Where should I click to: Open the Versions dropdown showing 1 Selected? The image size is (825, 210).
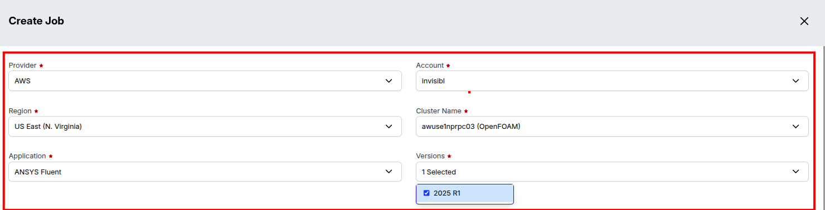pyautogui.click(x=612, y=172)
